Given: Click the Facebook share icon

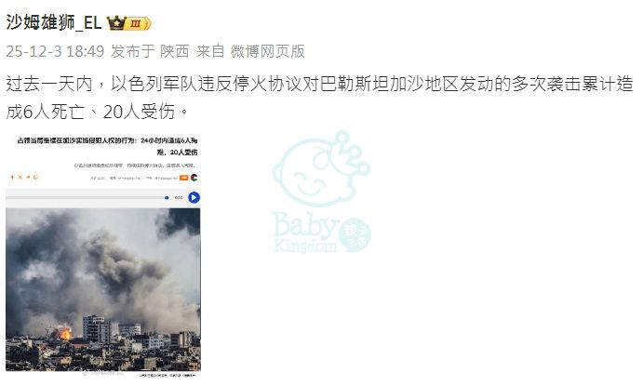Looking at the screenshot, I should point(12,177).
